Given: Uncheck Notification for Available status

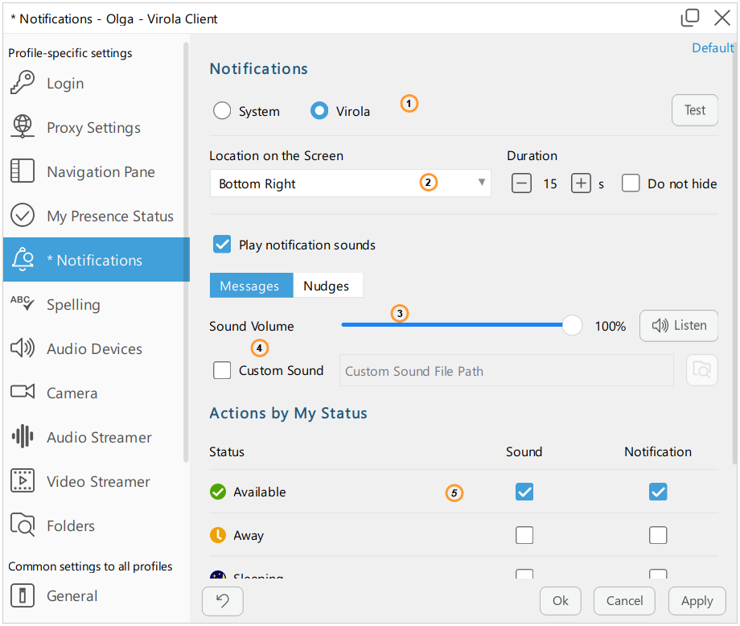Looking at the screenshot, I should pyautogui.click(x=658, y=492).
